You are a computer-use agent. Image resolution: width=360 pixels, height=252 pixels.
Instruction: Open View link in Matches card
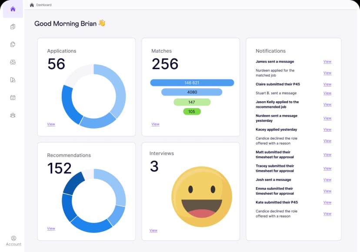(155, 124)
